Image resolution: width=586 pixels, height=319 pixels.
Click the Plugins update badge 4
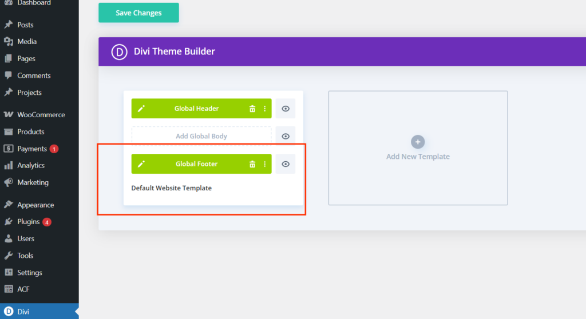point(47,222)
